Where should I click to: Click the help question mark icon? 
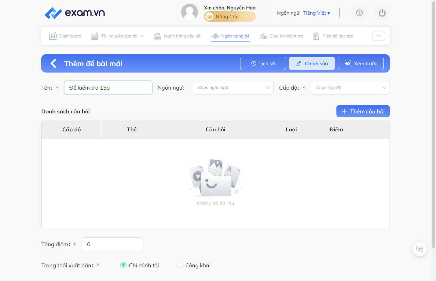359,13
